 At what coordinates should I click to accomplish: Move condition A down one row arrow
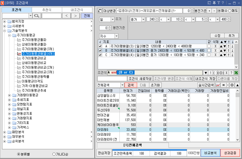coord(233,46)
